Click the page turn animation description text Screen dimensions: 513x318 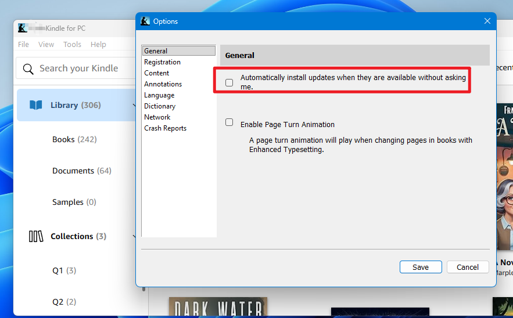(361, 145)
